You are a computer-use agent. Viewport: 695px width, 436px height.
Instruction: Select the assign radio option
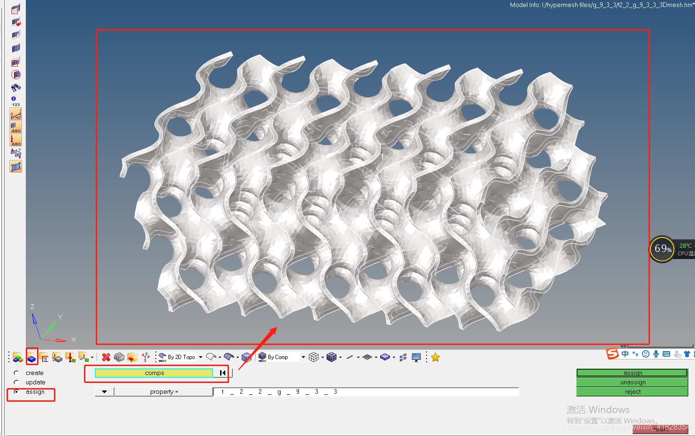pos(16,392)
